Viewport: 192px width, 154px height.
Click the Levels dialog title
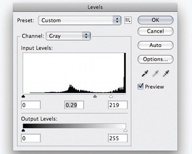tap(95, 7)
